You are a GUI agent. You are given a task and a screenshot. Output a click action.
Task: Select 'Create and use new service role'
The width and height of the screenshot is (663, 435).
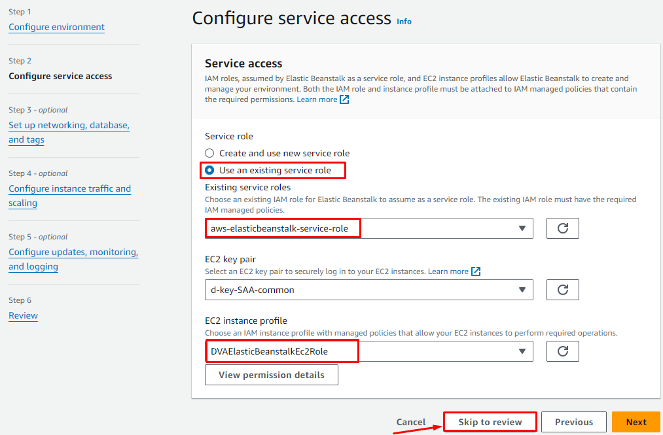pos(209,153)
